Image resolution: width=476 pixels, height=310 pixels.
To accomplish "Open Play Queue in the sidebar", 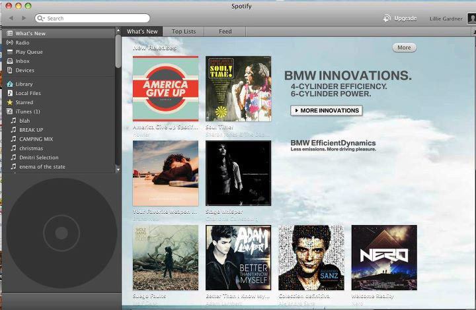I will [x=59, y=51].
